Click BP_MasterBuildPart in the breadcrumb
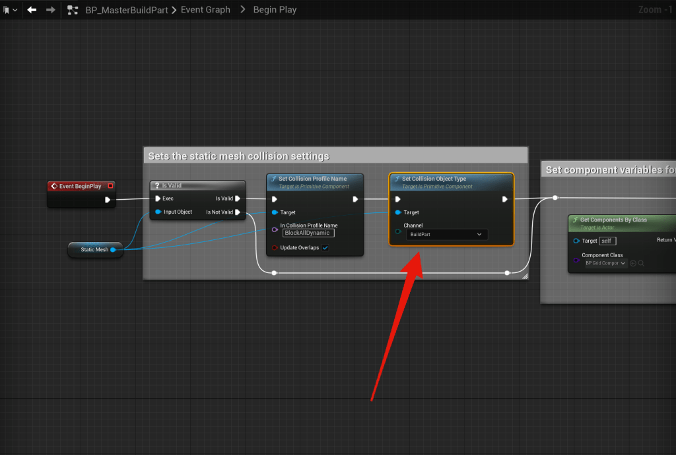The image size is (676, 455). coord(127,10)
